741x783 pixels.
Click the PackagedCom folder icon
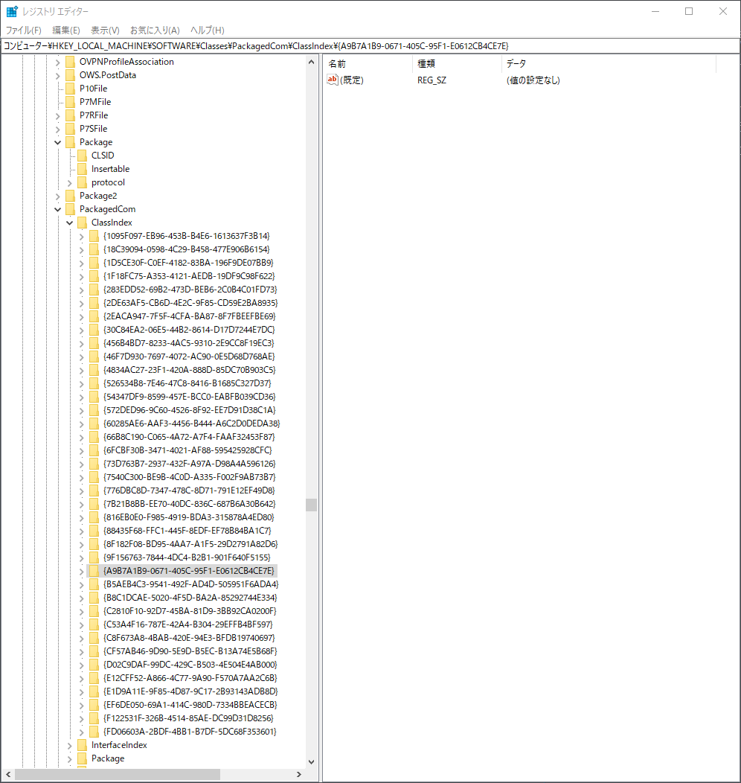(x=71, y=209)
